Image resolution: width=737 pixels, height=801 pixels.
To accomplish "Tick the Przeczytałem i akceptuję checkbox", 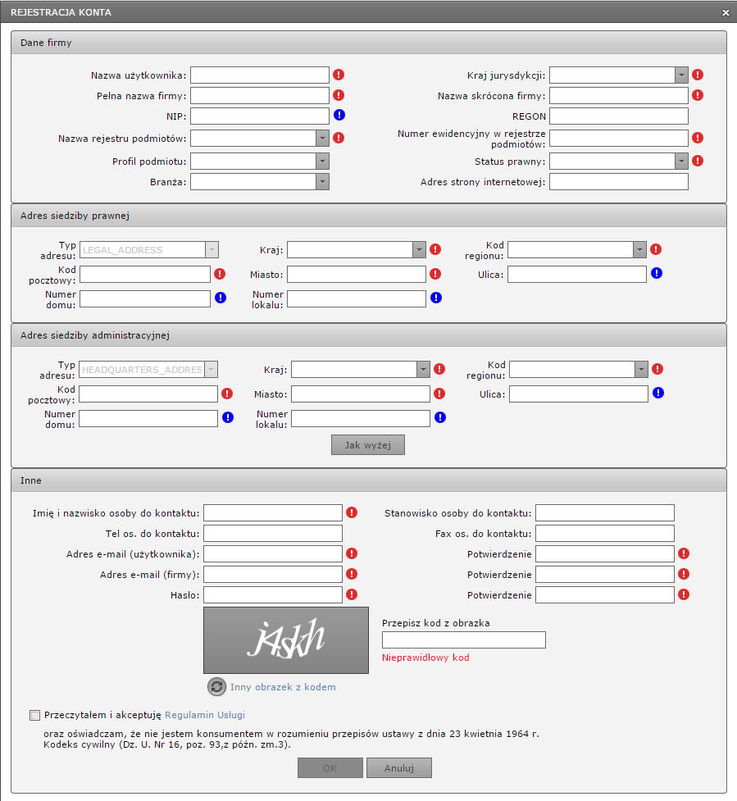I will pyautogui.click(x=34, y=715).
